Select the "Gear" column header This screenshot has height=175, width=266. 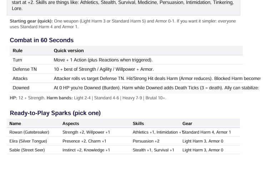(x=187, y=124)
